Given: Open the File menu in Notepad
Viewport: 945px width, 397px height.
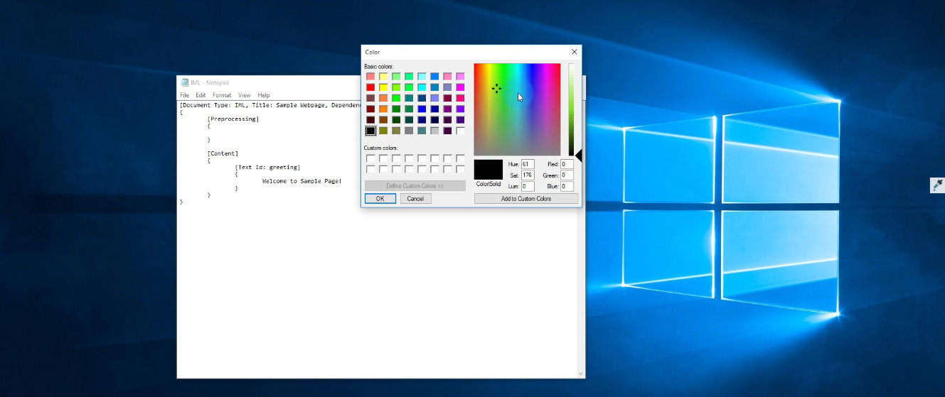Looking at the screenshot, I should [185, 95].
